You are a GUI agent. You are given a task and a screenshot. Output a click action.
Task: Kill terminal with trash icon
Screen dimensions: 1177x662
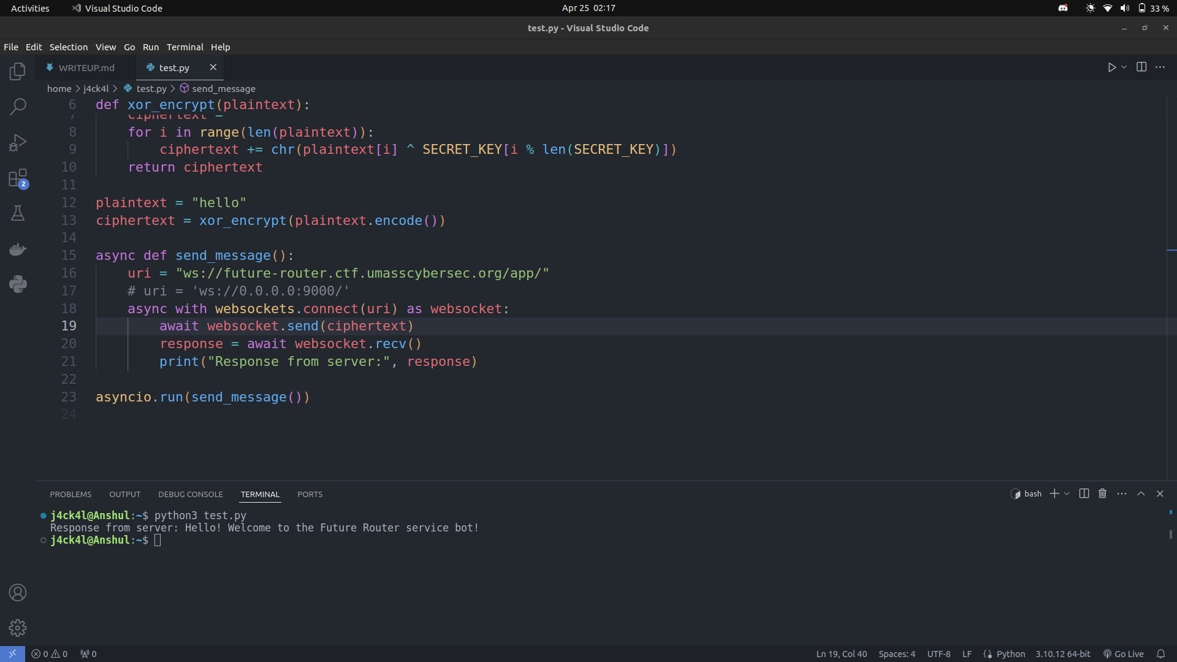1102,493
